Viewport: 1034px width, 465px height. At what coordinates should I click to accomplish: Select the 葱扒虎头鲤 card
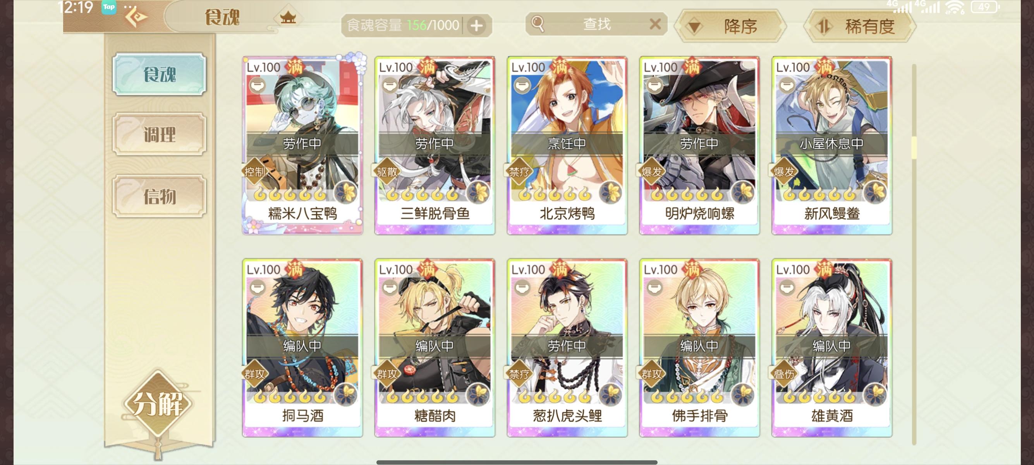(x=567, y=348)
